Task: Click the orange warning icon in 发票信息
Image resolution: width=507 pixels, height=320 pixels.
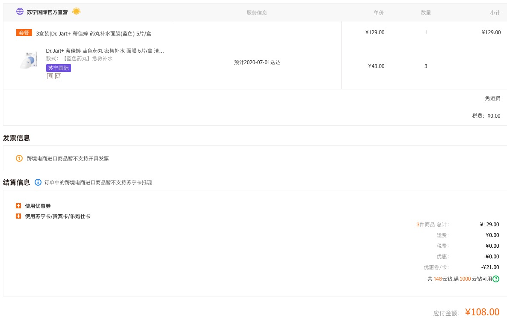Action: tap(19, 158)
